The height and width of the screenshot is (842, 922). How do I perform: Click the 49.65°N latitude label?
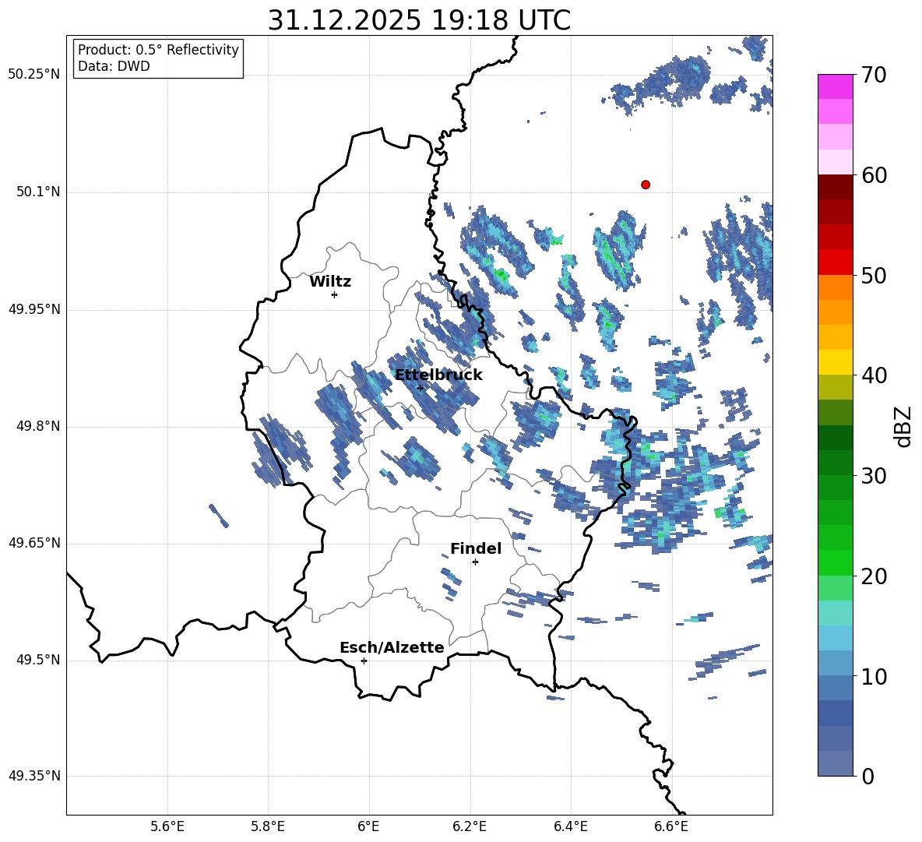34,543
